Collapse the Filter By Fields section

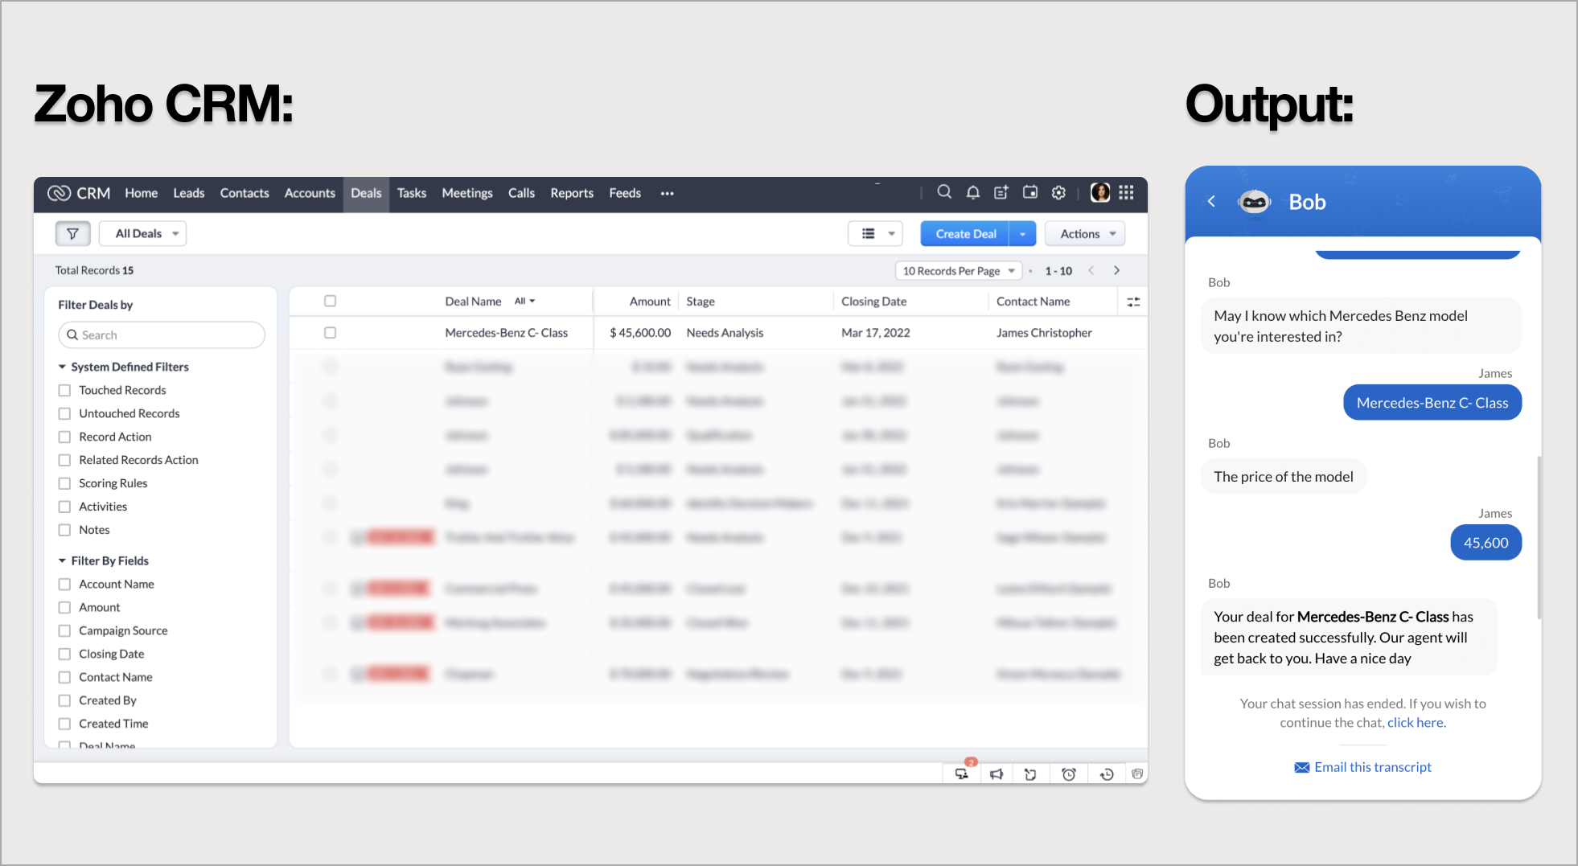(62, 560)
